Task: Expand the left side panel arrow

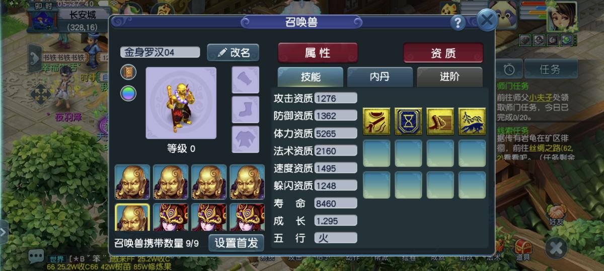Action: click(34, 56)
